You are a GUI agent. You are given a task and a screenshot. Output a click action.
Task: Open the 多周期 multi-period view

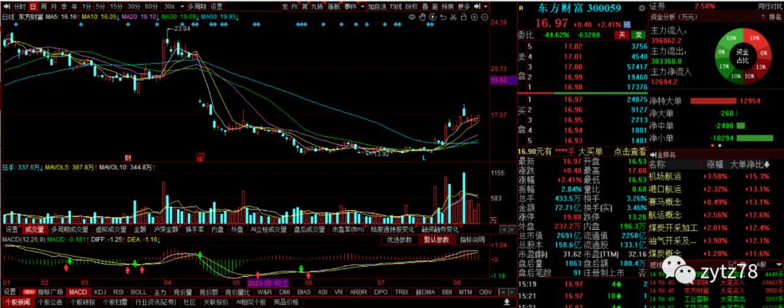197,7
